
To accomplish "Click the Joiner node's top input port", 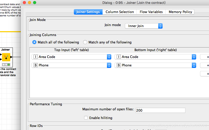I will coord(1,54).
